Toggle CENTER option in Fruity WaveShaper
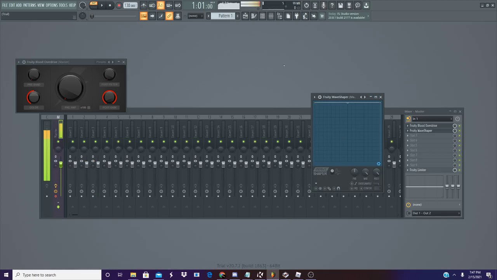This screenshot has width=497, height=280. [x=361, y=188]
